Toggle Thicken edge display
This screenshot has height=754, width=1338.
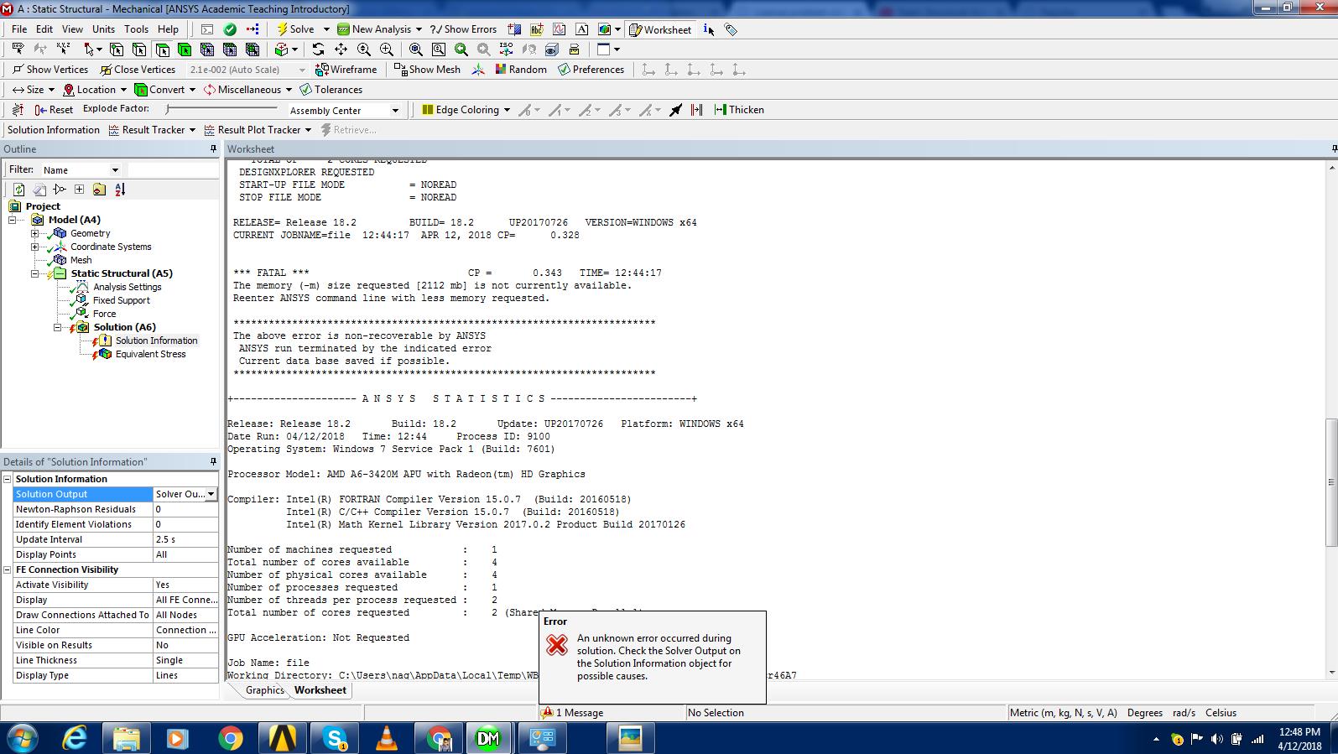coord(738,110)
